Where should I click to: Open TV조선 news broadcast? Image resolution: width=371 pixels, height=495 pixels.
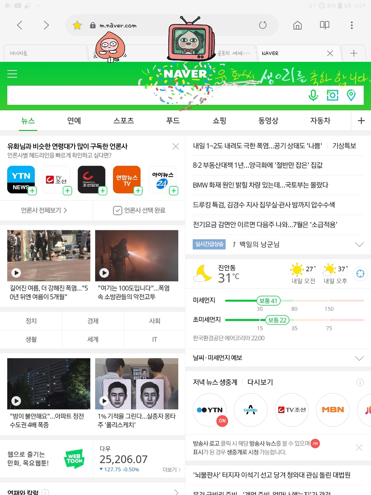[292, 410]
